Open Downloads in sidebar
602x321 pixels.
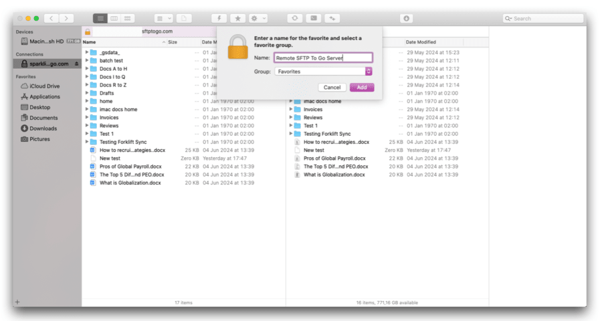pos(43,128)
